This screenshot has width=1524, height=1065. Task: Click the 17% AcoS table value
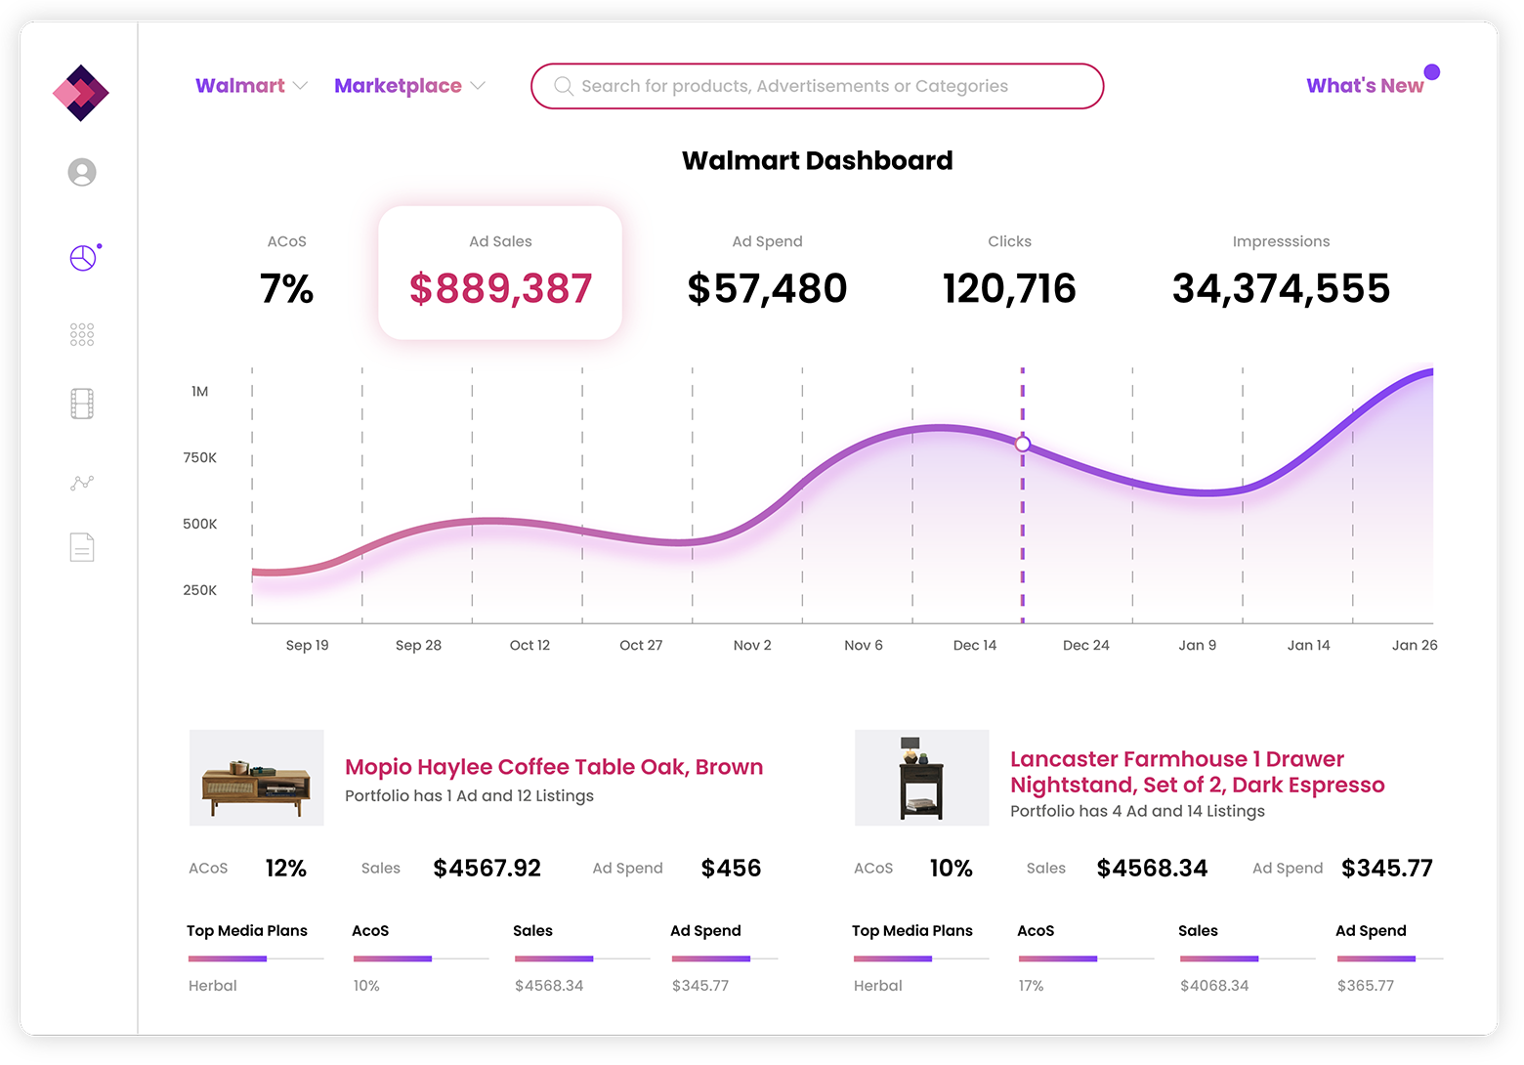(x=1031, y=985)
